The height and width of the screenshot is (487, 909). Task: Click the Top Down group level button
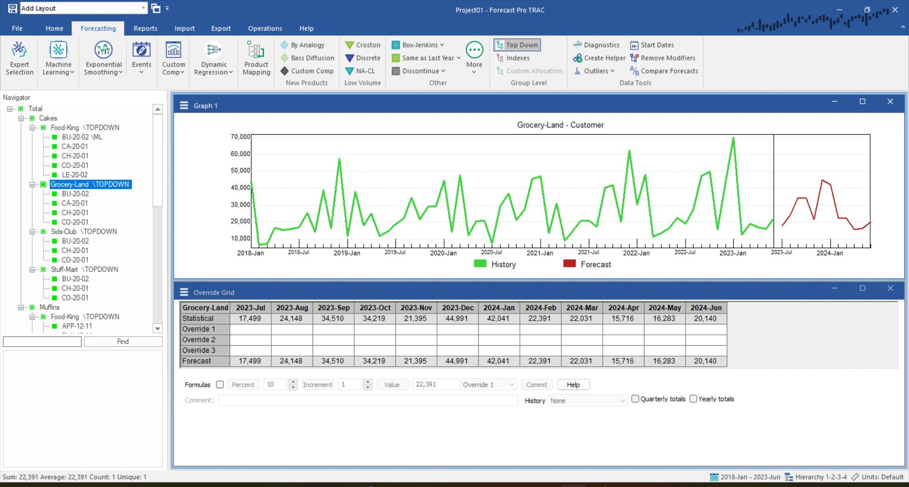517,45
